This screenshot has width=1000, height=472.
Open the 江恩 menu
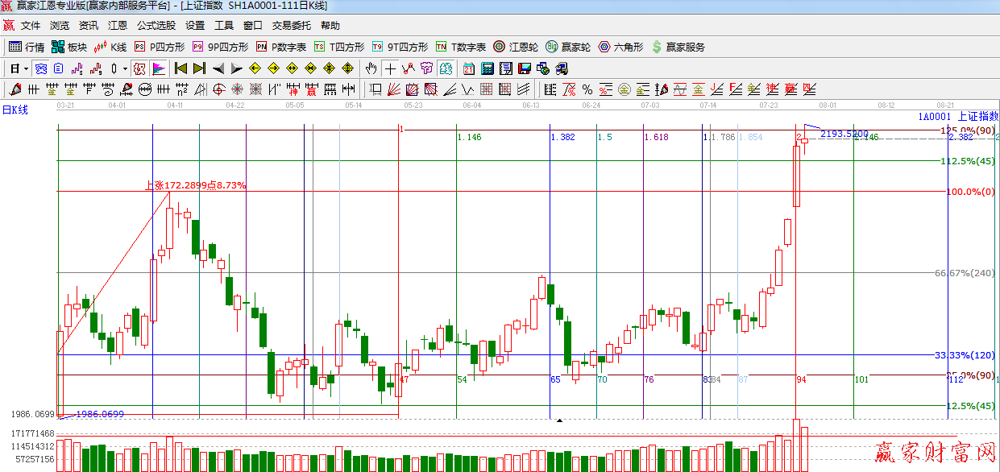pos(118,26)
